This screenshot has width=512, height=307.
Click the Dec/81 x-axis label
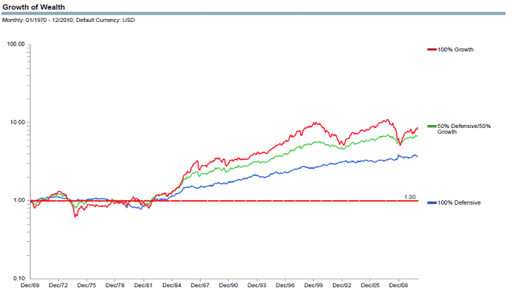coord(143,286)
